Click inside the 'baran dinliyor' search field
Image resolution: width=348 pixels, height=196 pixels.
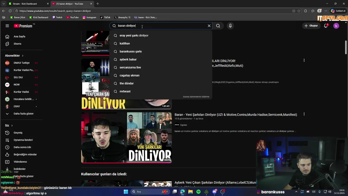point(160,26)
